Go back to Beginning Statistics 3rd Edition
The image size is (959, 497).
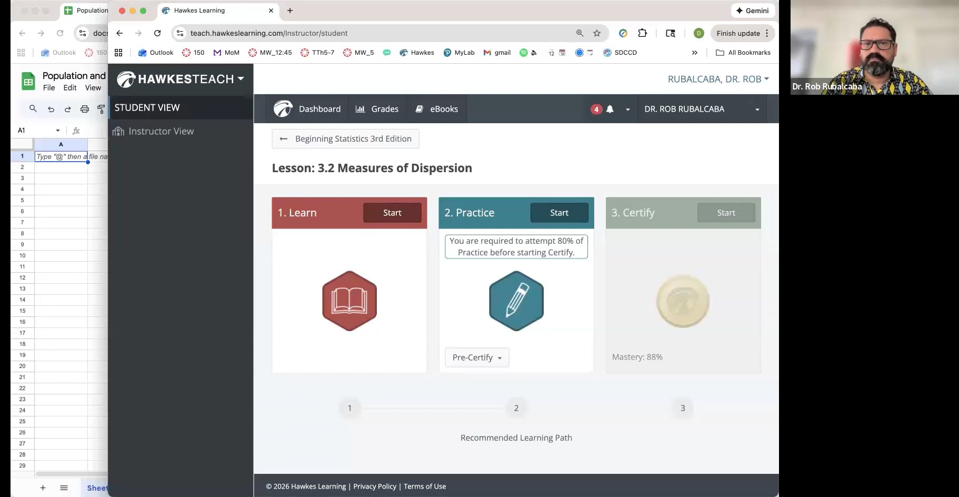point(345,139)
